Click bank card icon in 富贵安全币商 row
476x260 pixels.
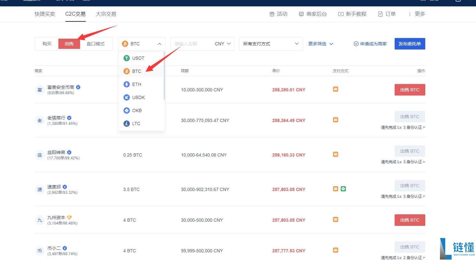point(336,89)
